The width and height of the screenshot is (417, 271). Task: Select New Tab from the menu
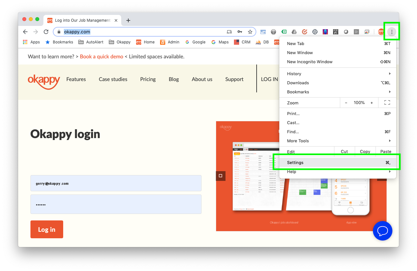[x=338, y=44]
